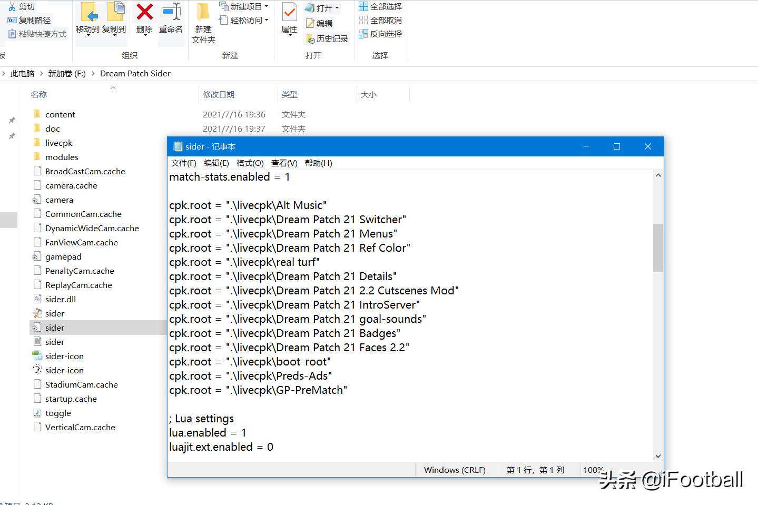758x505 pixels.
Task: Click the 编辑 button in Explorer ribbon
Action: [x=319, y=23]
